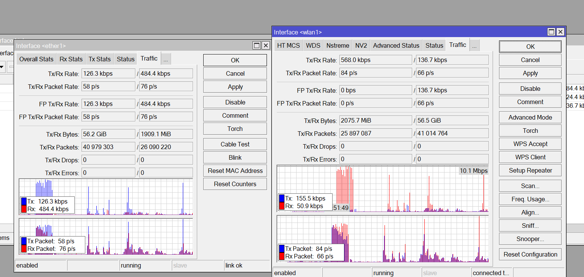Switch to the Overall Stats tab

point(36,59)
